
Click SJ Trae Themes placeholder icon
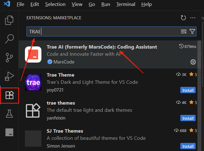pos(33,139)
